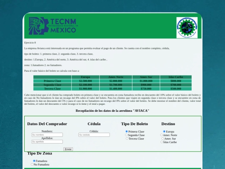The image size is (225, 169).
Task: Click the $2.100.000 price cell
Action: coord(85,85)
